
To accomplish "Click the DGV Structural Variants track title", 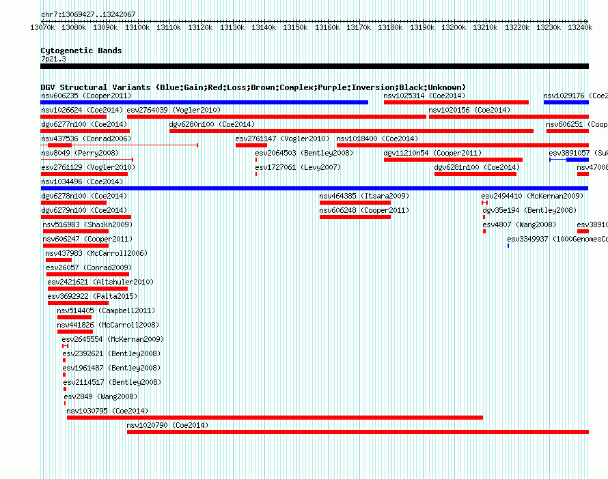I will coord(253,87).
